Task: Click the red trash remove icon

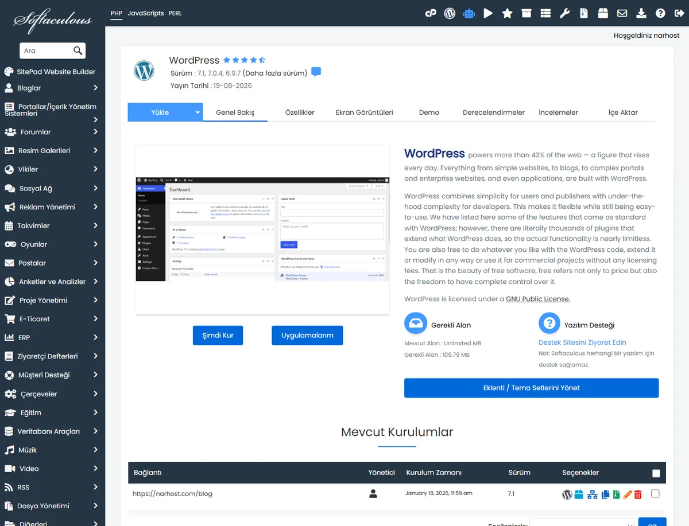Action: click(638, 494)
